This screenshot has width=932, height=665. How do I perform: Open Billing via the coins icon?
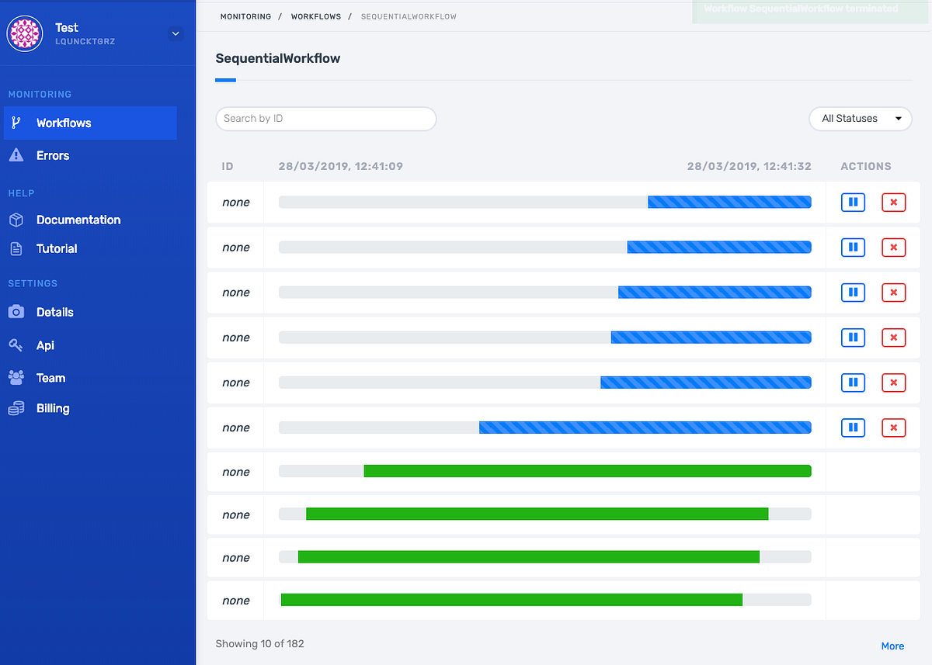coord(16,408)
